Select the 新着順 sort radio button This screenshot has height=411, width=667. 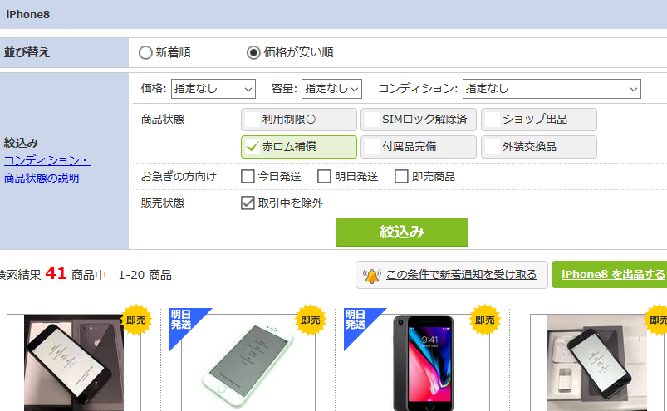[x=145, y=52]
